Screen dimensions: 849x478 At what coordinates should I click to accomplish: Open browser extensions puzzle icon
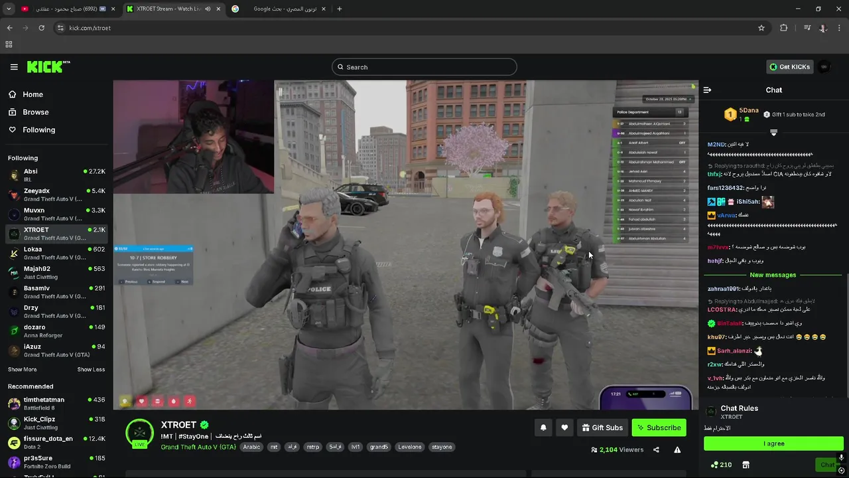tap(784, 28)
